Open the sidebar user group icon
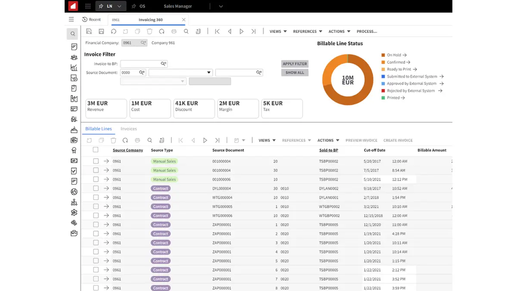 click(x=74, y=57)
